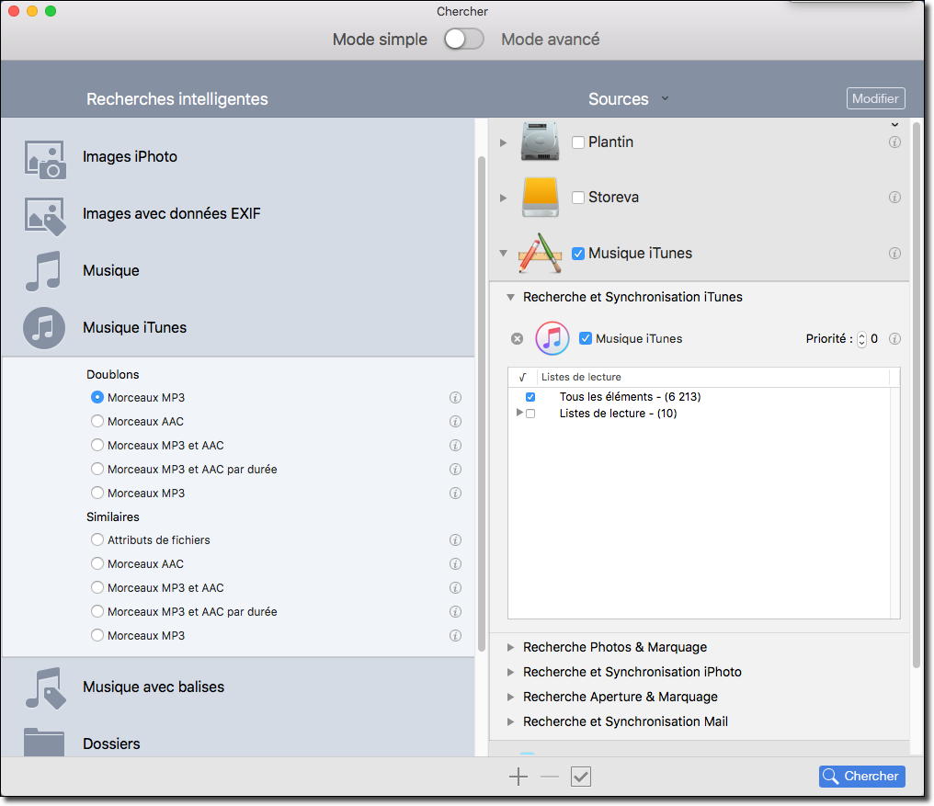This screenshot has height=806, width=934.
Task: Select Attributs de fichiers radio button
Action: pyautogui.click(x=97, y=539)
